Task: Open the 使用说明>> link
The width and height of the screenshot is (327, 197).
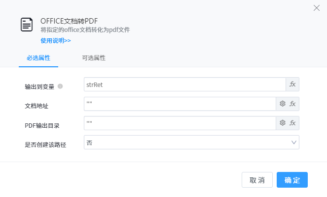Action: click(x=56, y=40)
